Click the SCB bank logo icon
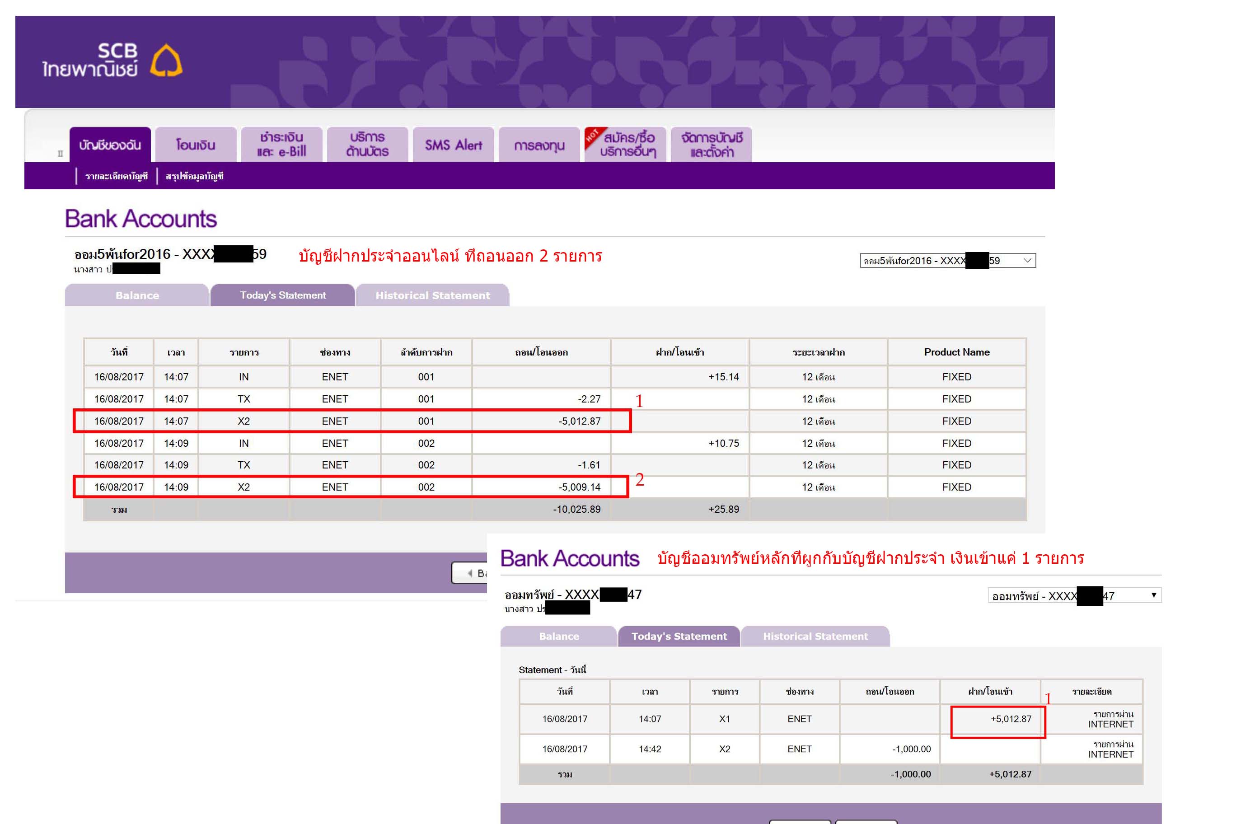Image resolution: width=1236 pixels, height=824 pixels. tap(166, 60)
